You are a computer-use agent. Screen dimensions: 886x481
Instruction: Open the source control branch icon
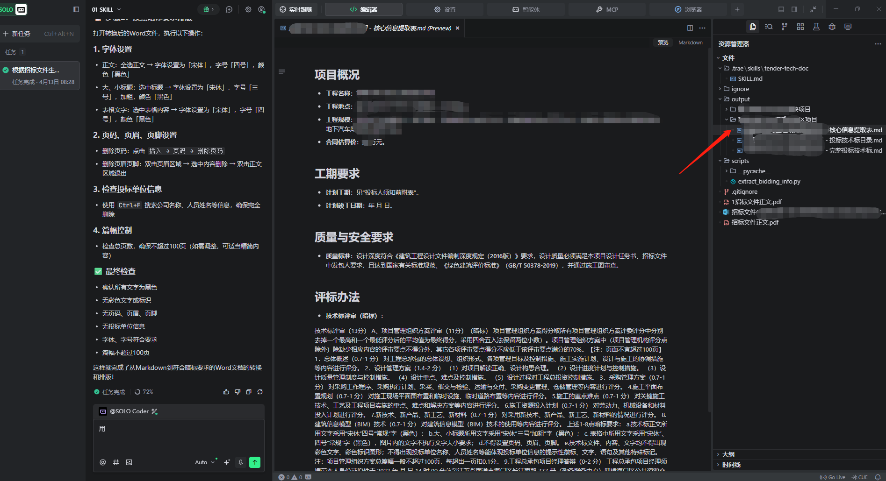point(784,27)
